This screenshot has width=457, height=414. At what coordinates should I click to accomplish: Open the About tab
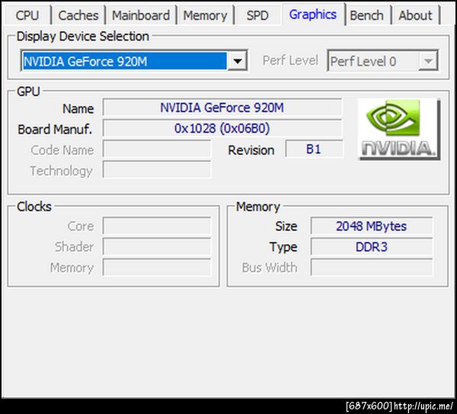(x=415, y=15)
